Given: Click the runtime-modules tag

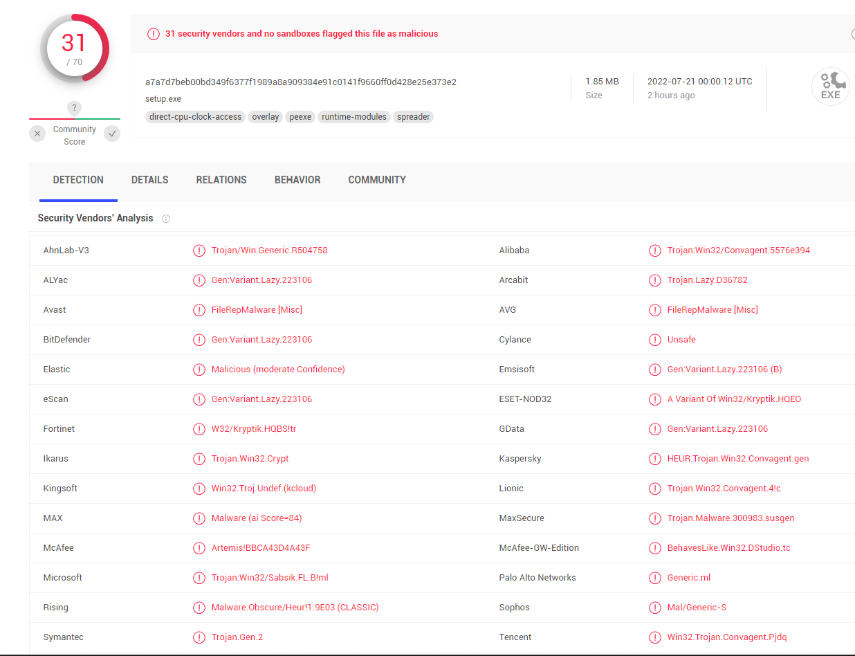Looking at the screenshot, I should coord(354,117).
